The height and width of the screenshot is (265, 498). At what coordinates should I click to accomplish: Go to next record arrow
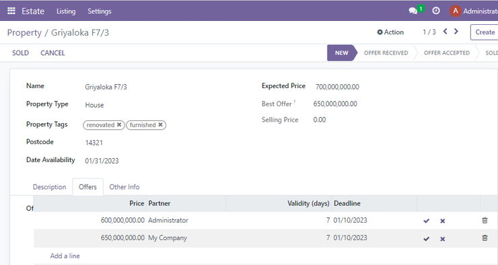click(x=456, y=32)
